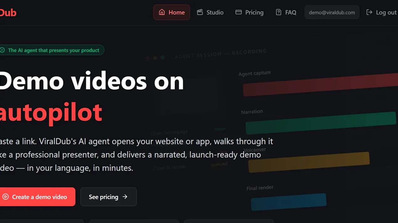This screenshot has width=398, height=223.
Task: Click the yellow Voiceover progress bar
Action: pos(309,162)
